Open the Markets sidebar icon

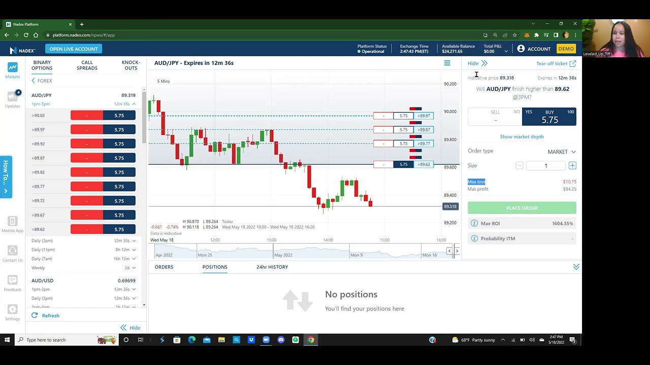pos(12,70)
